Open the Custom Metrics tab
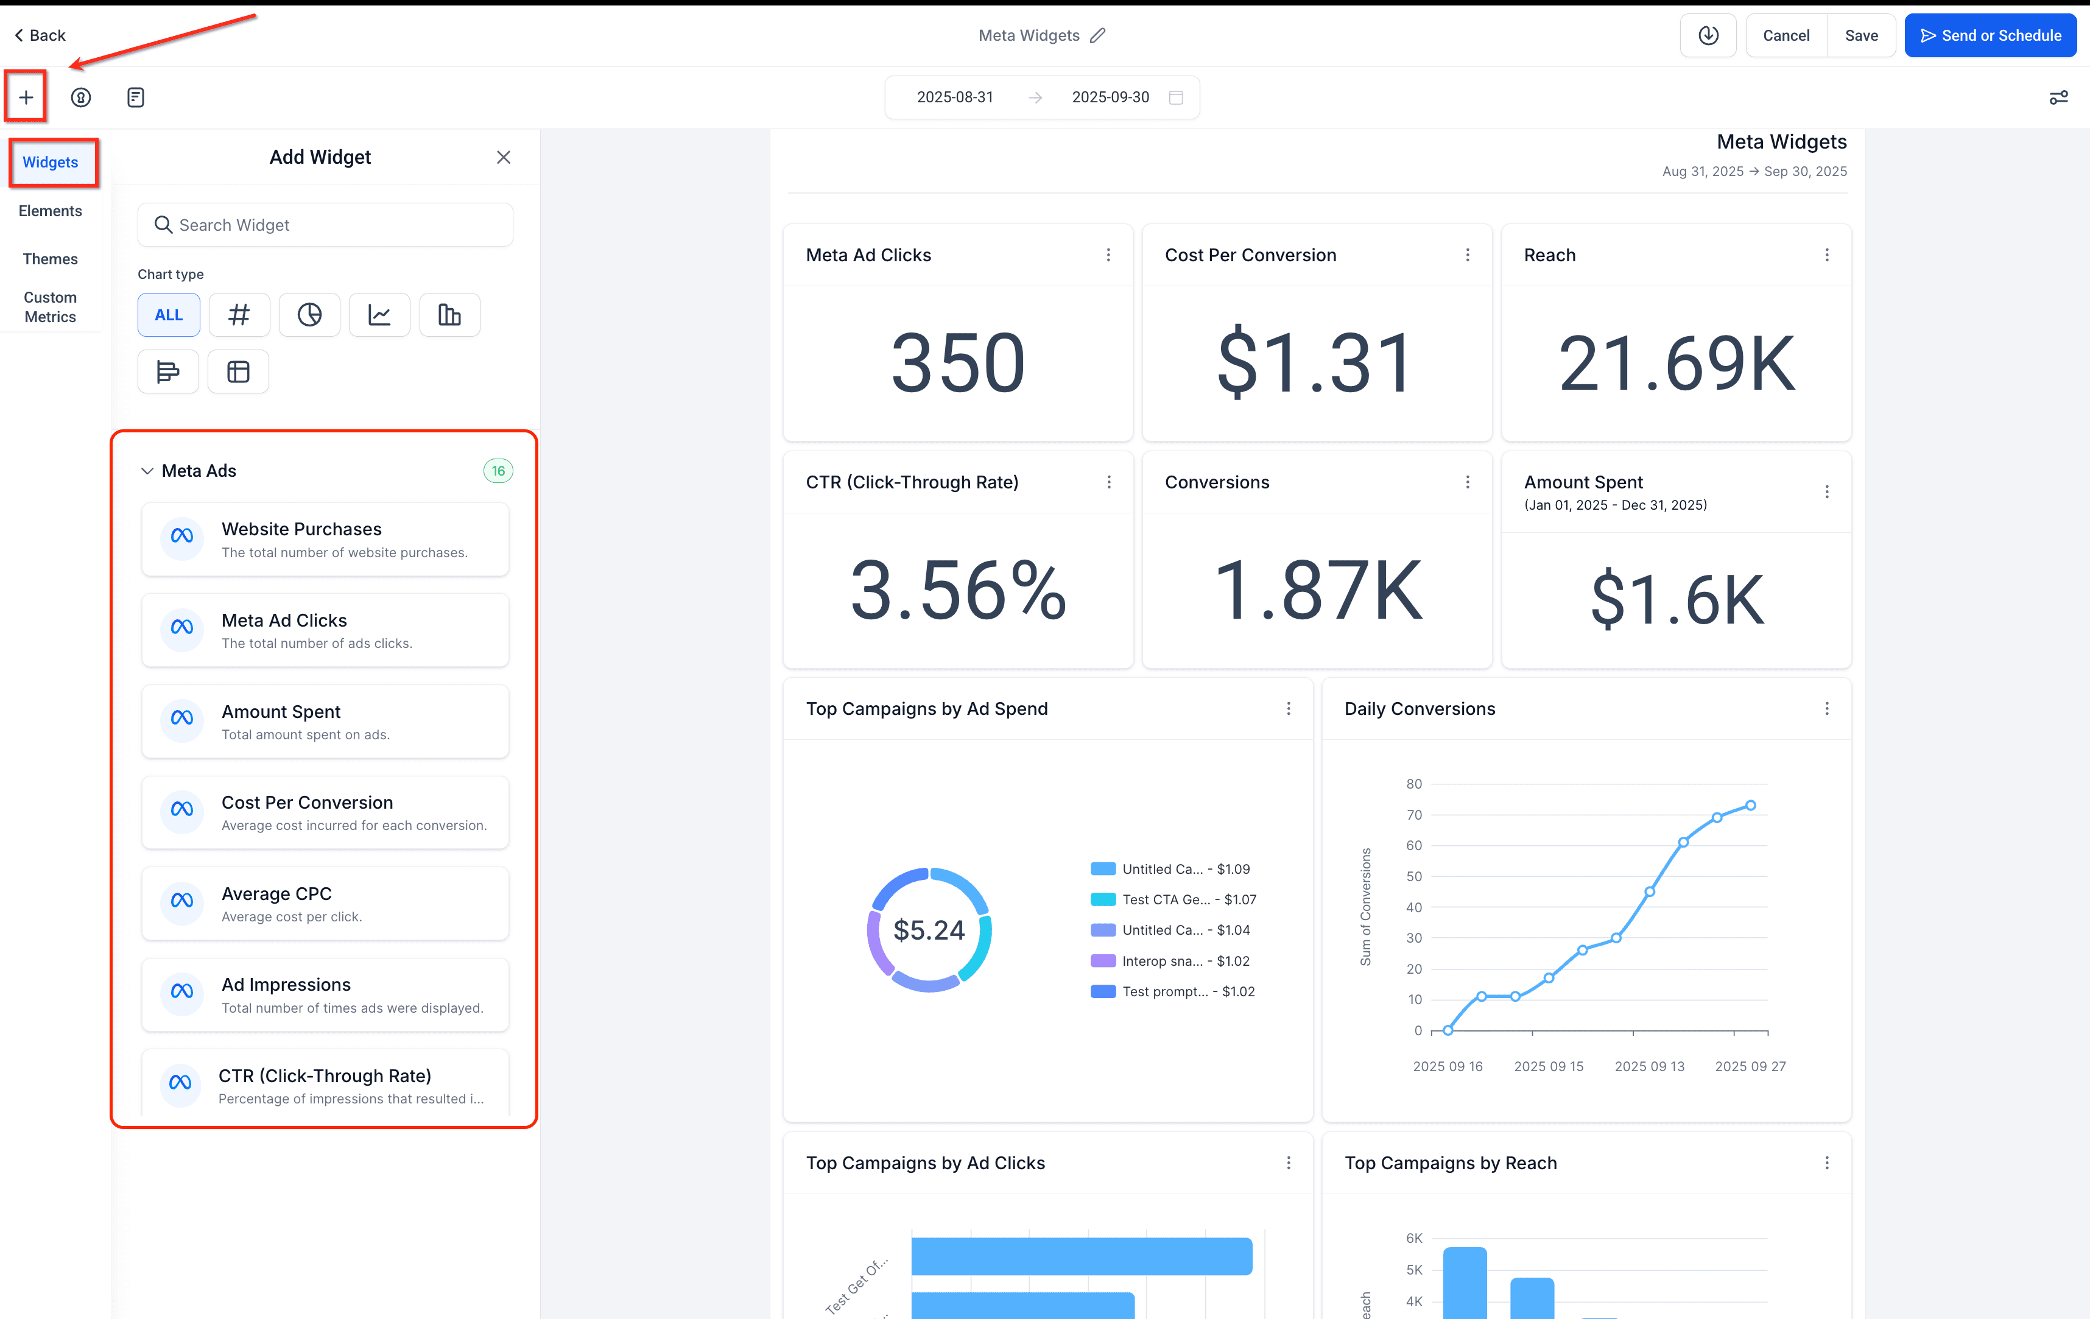Viewport: 2090px width, 1319px height. click(x=51, y=307)
